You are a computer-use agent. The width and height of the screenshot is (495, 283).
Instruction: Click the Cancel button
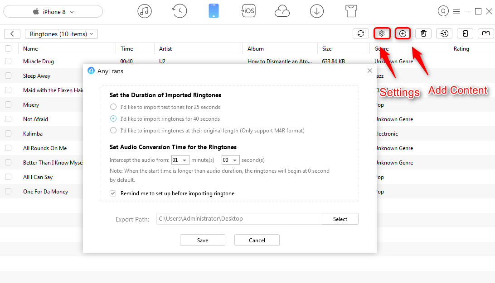click(257, 240)
